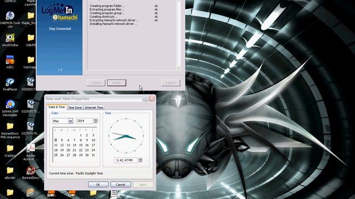The image size is (355, 199).
Task: Select day 10 in the calendar
Action: [93, 140]
